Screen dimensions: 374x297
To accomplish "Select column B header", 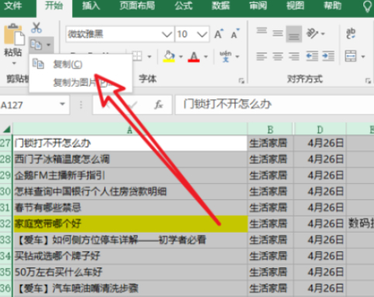I will [x=270, y=130].
